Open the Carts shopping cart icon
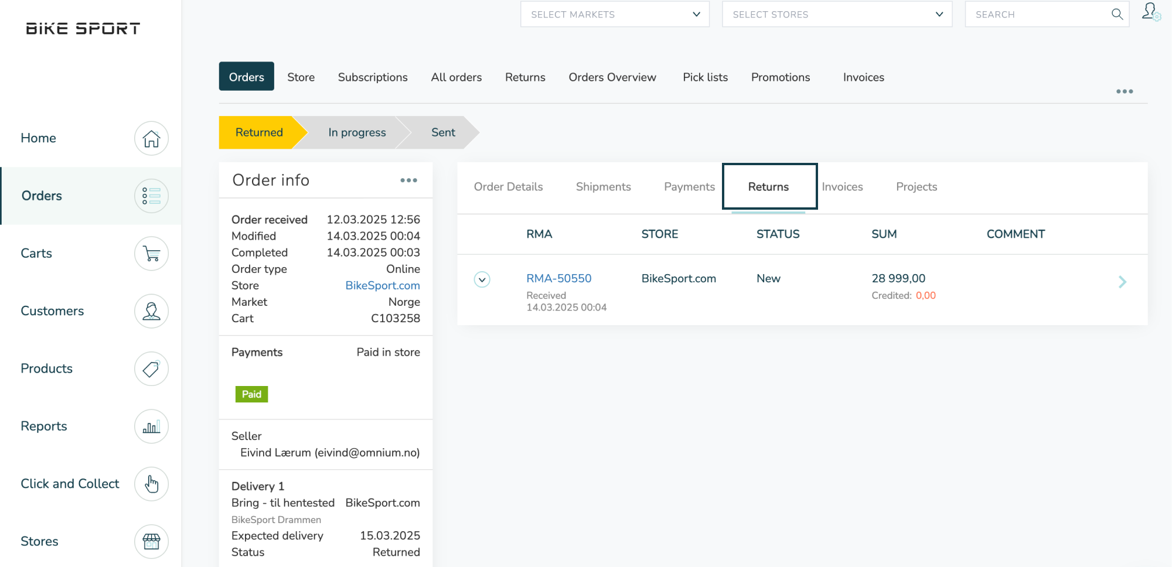This screenshot has width=1172, height=567. point(151,254)
